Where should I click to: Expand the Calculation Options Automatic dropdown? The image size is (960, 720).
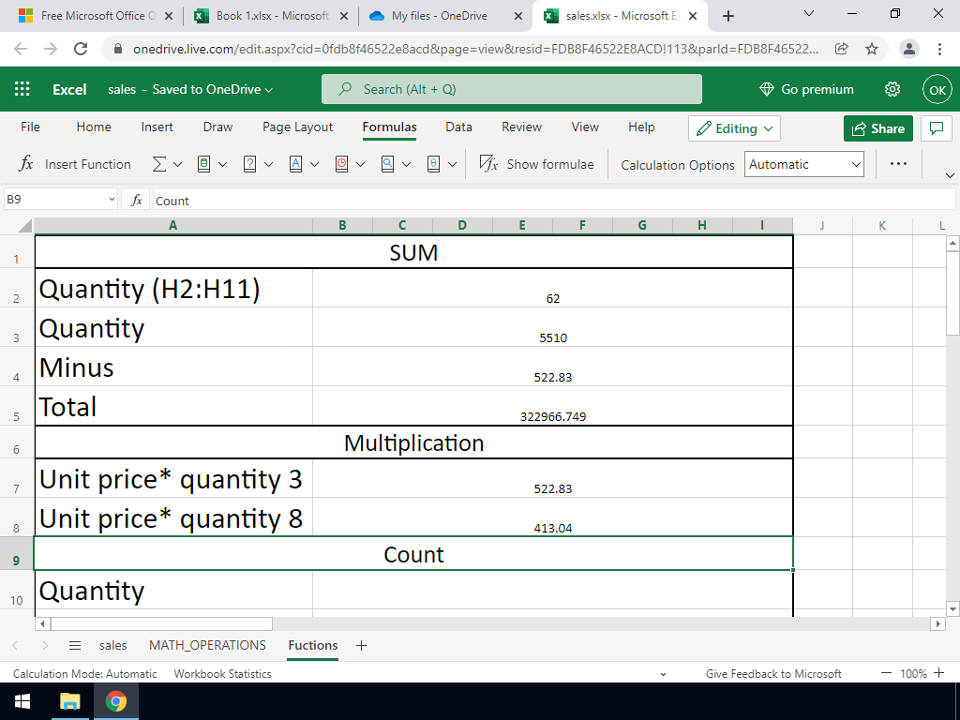(804, 164)
